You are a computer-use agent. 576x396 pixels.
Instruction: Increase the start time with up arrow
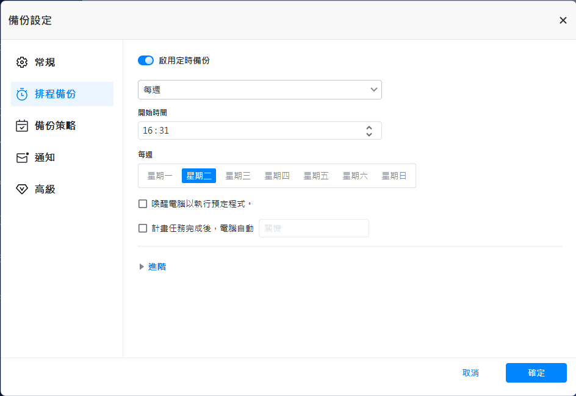pyautogui.click(x=369, y=128)
